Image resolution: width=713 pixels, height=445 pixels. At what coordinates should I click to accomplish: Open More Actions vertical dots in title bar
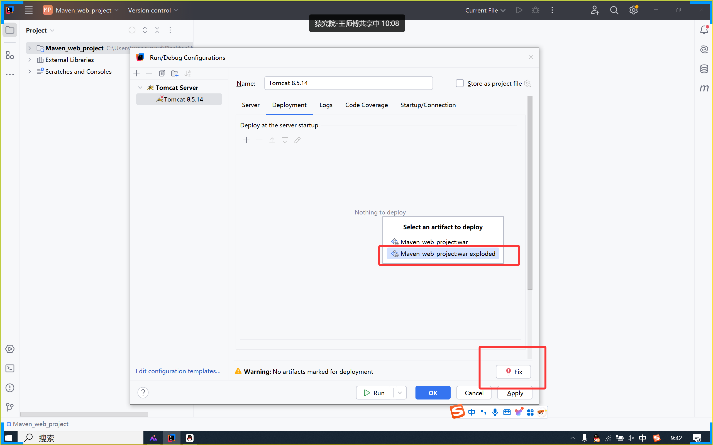552,10
